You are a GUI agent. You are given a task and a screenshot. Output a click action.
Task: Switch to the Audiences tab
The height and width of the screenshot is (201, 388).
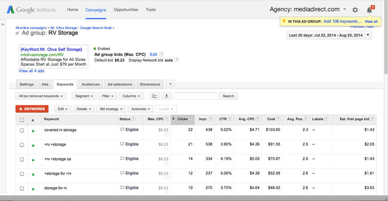click(x=91, y=84)
